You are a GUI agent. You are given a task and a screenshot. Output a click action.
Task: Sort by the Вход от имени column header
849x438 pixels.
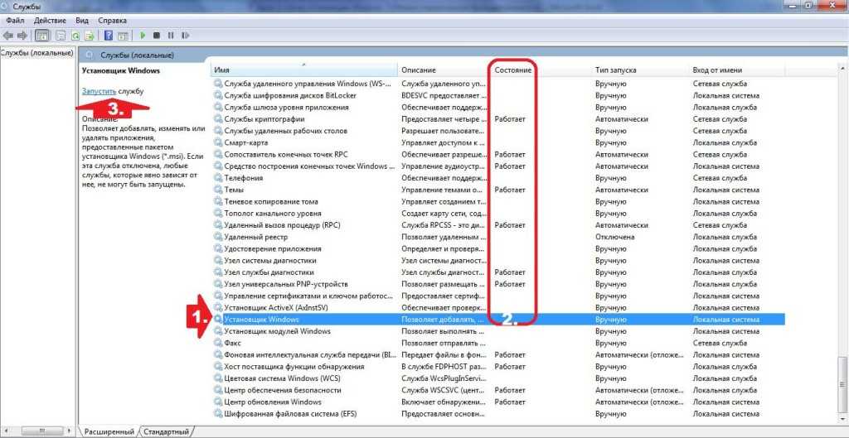point(737,70)
